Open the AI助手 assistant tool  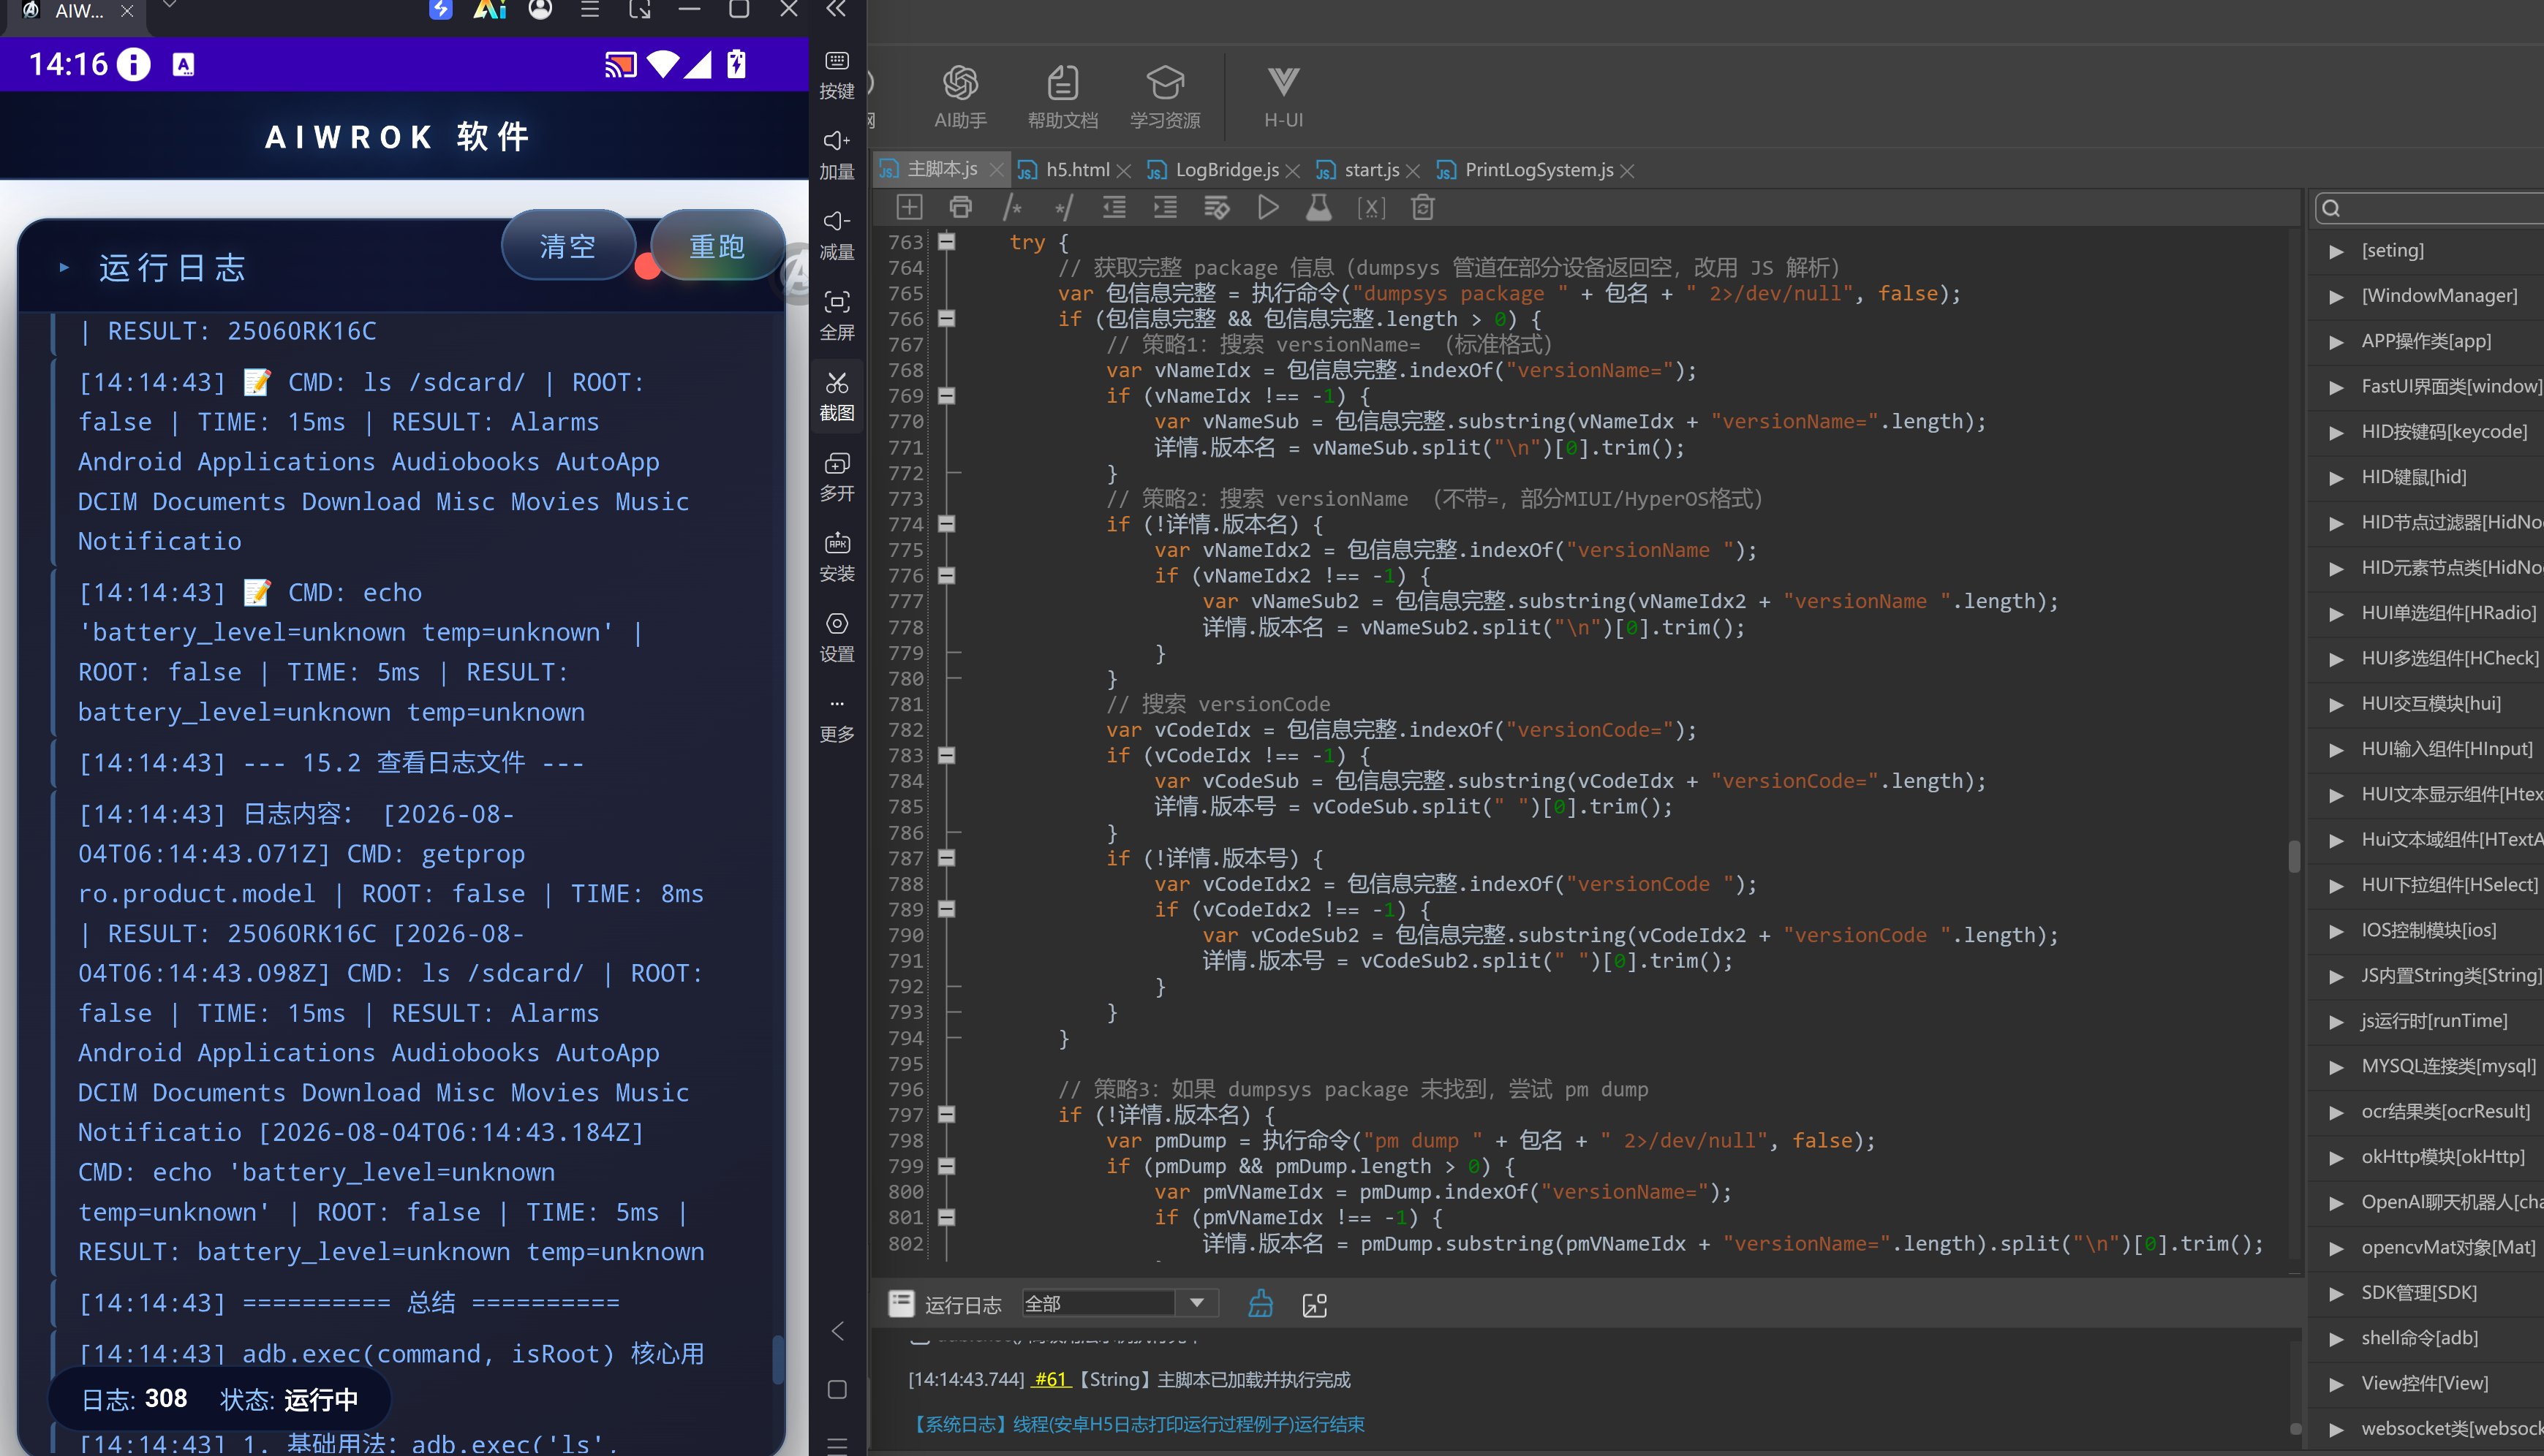959,97
